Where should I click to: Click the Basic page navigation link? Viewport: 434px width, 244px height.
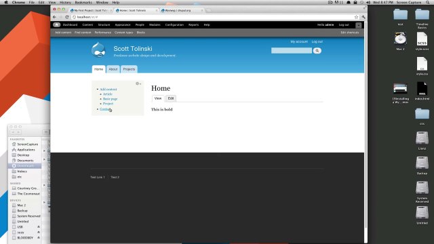(x=110, y=99)
